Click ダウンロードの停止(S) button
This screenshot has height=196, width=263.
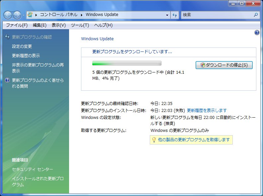tap(224, 65)
